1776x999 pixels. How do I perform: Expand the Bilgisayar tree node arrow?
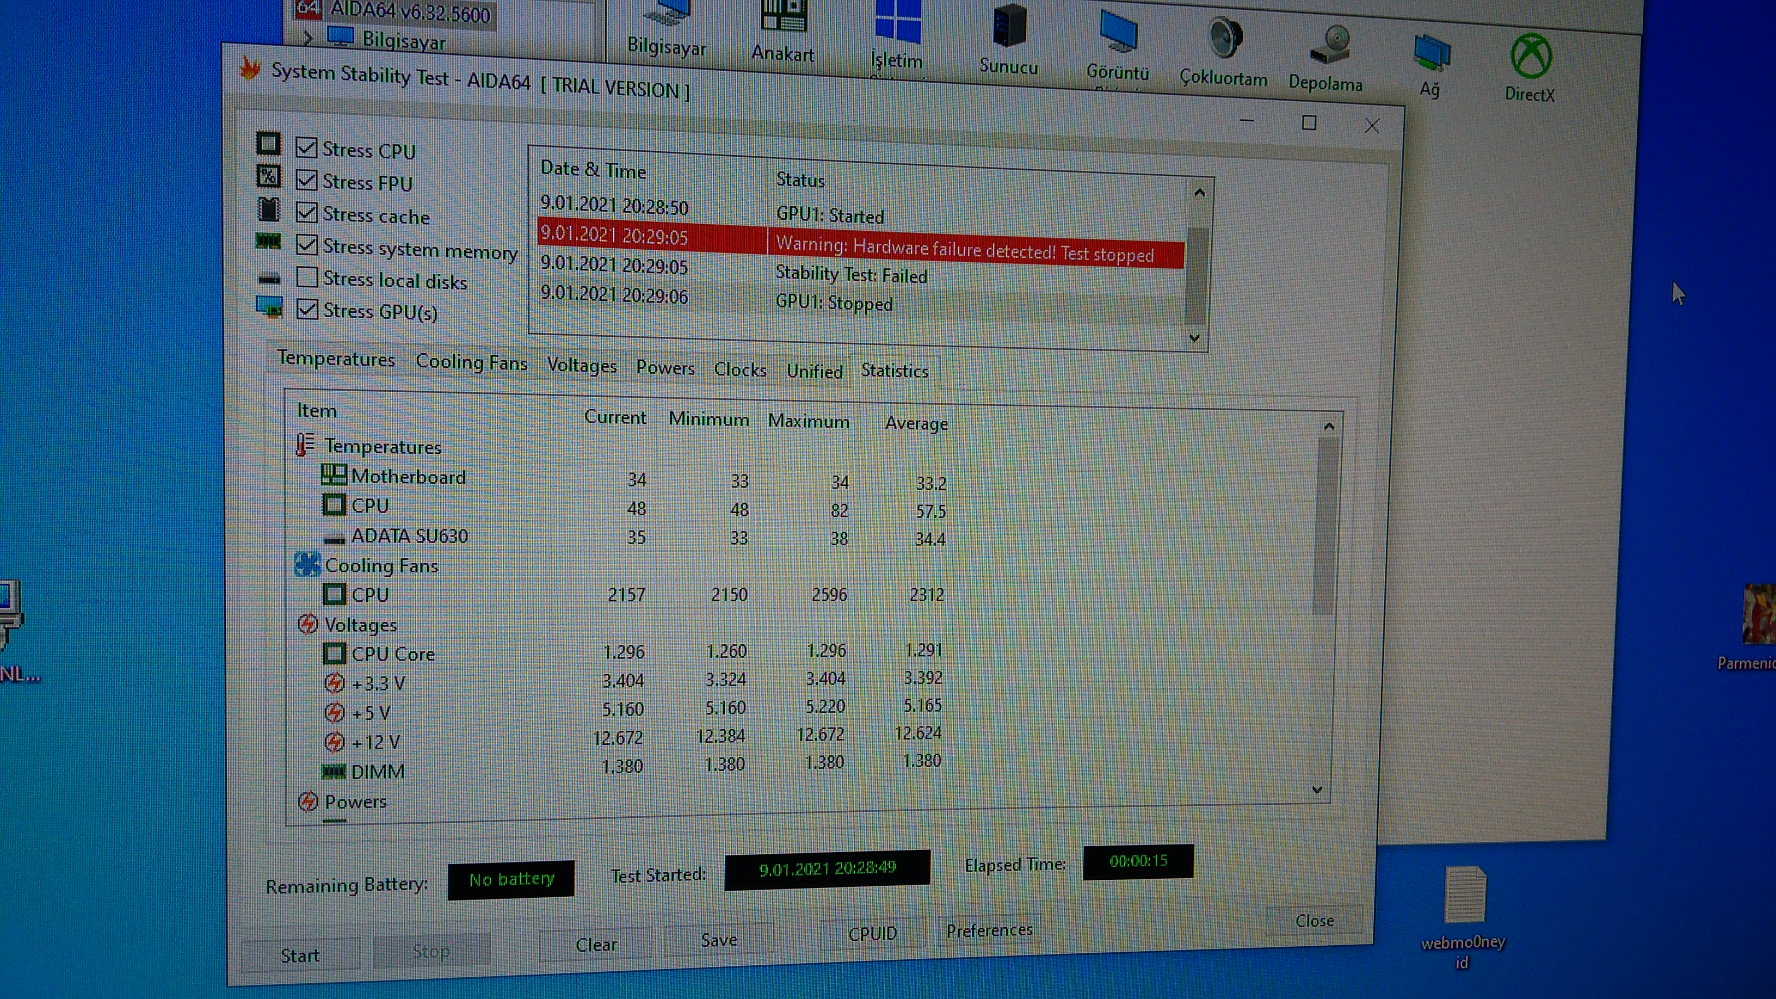308,38
